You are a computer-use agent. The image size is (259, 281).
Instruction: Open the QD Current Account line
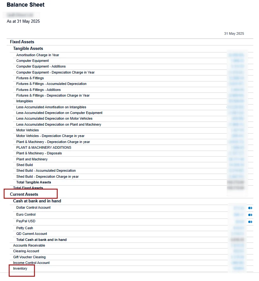click(x=32, y=234)
